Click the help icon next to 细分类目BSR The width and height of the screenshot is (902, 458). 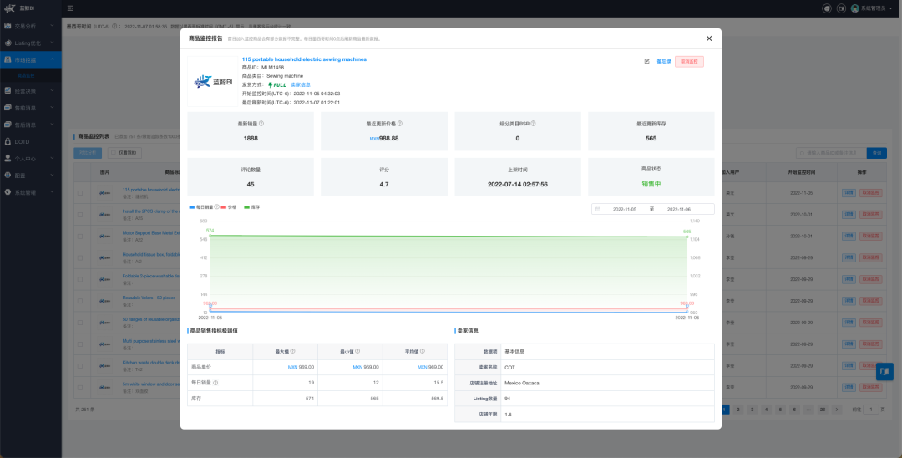click(x=533, y=123)
